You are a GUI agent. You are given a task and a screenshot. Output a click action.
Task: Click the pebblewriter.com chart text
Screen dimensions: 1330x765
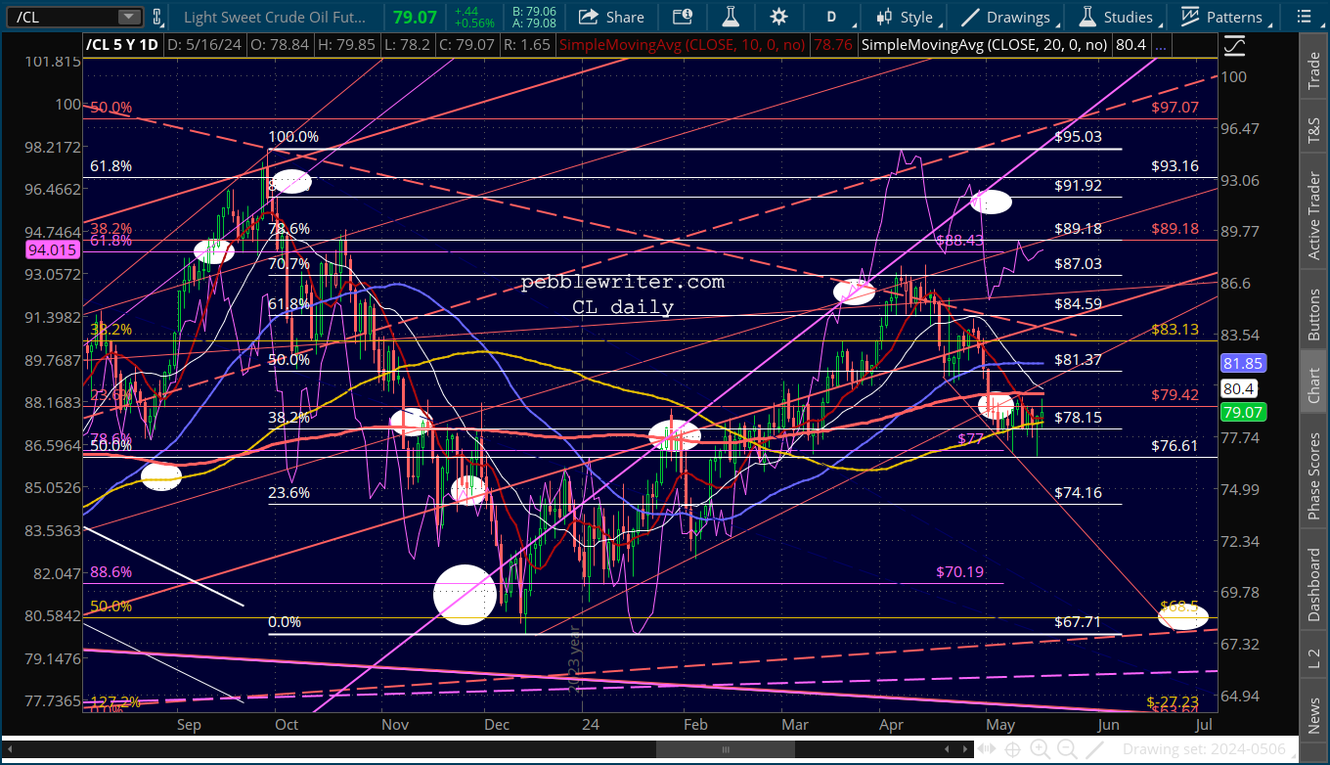[x=623, y=283]
